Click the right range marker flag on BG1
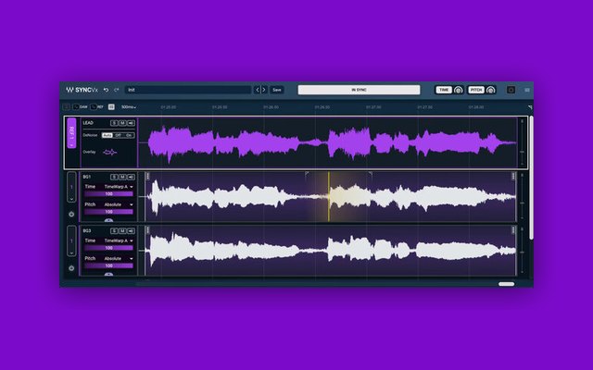Screen dimensions: 593x370 click(x=371, y=174)
